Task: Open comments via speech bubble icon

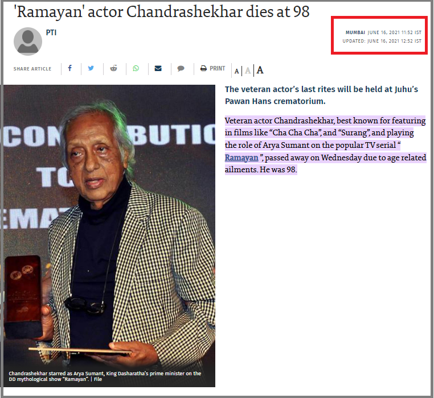Action: click(x=181, y=69)
